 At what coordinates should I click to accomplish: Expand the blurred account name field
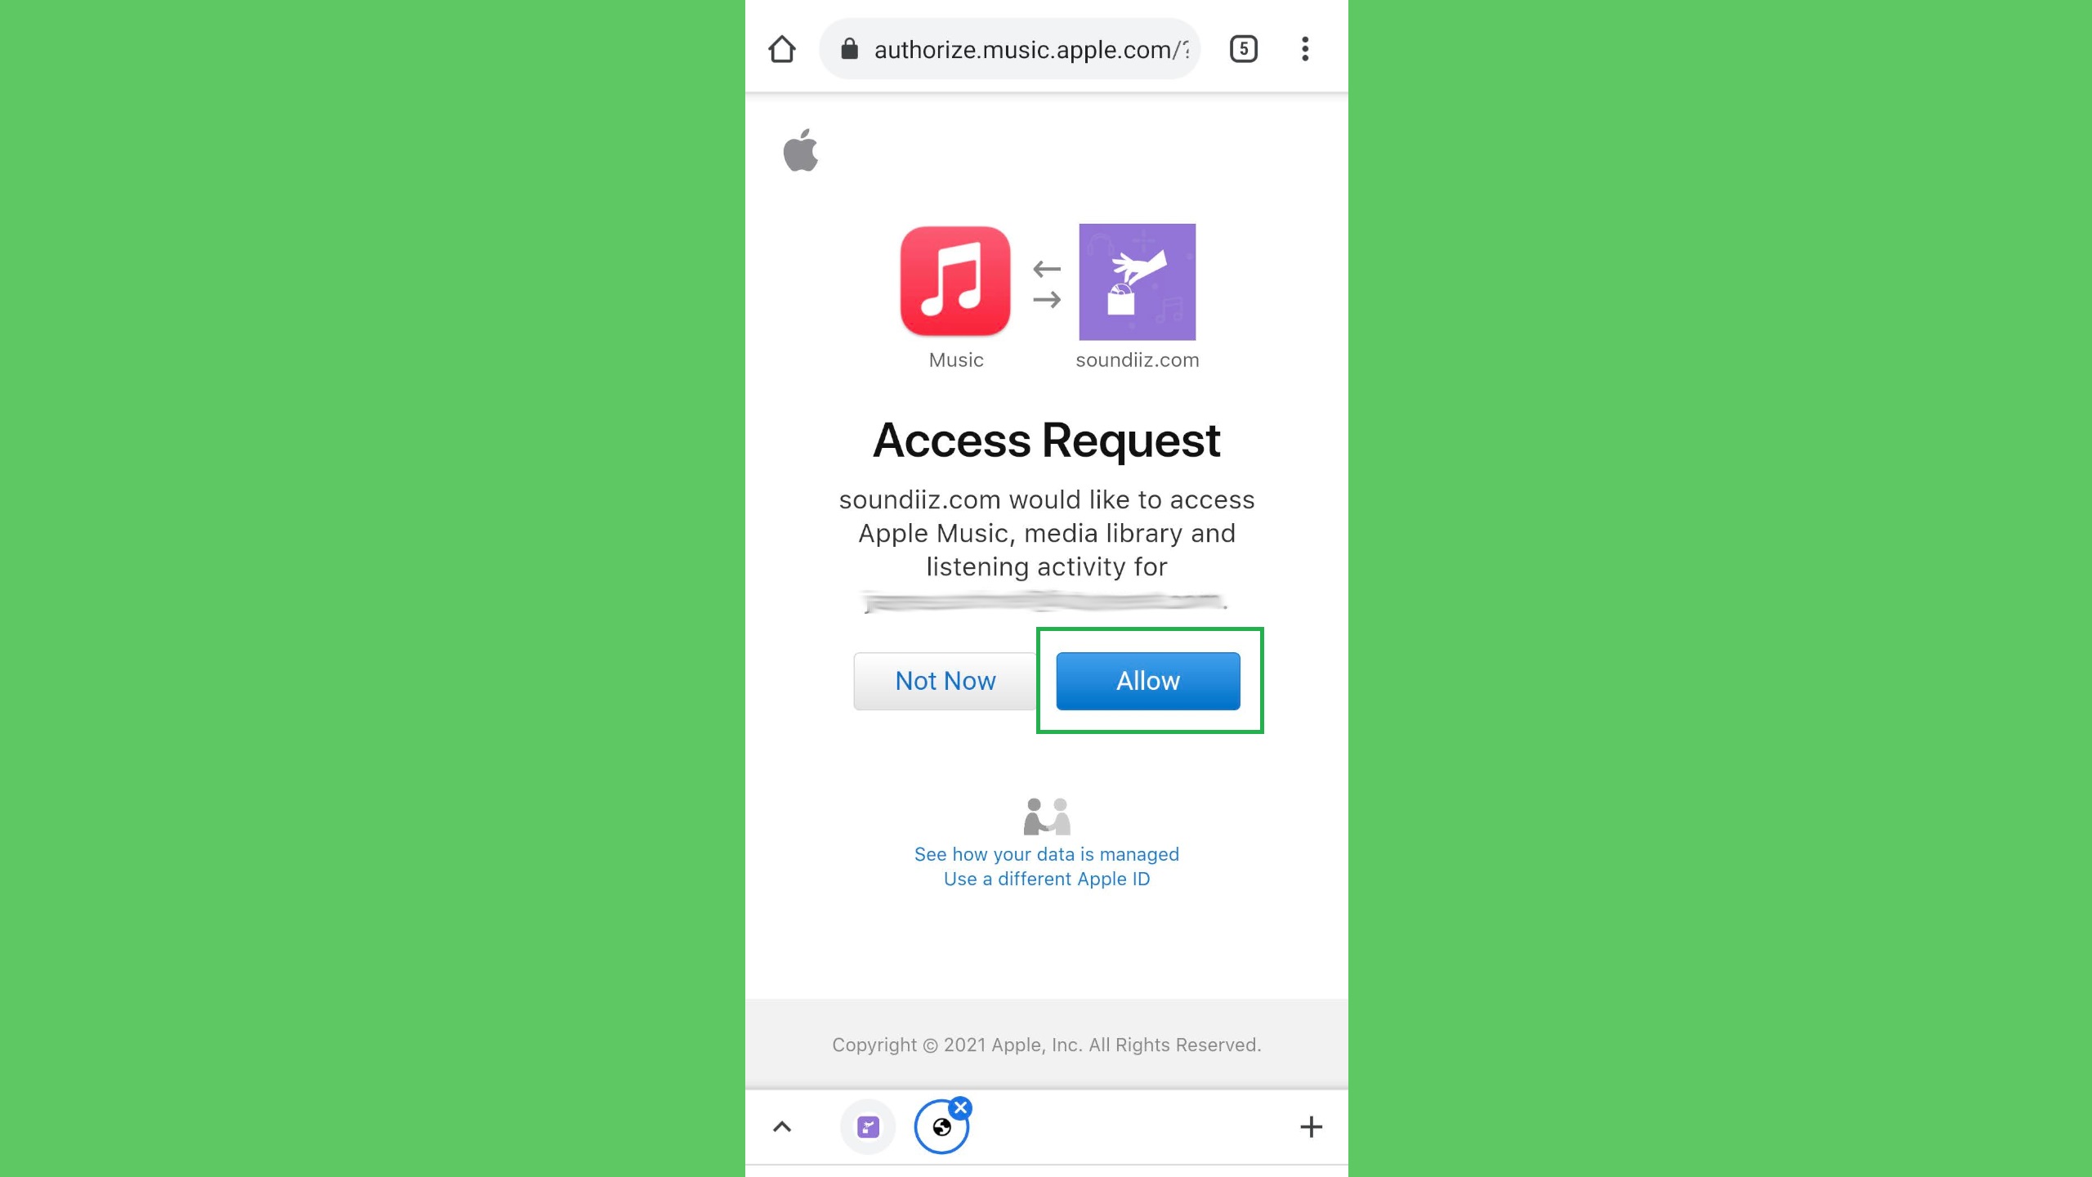[x=1046, y=601]
